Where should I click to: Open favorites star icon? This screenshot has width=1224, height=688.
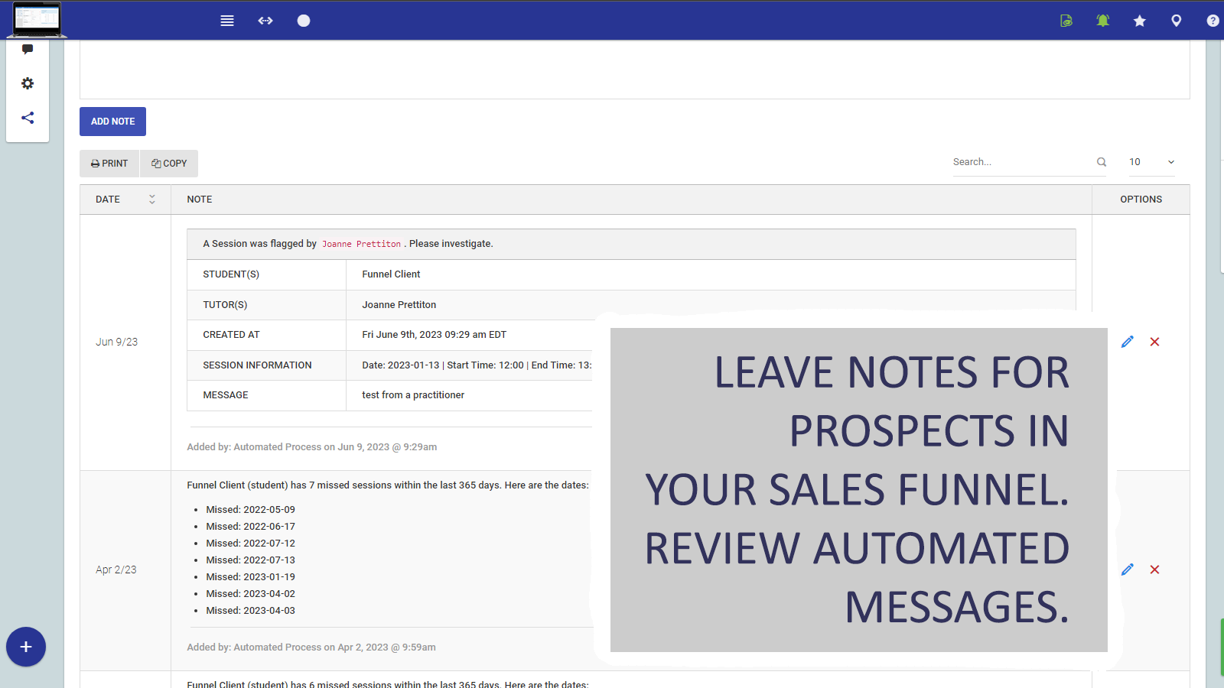point(1139,21)
